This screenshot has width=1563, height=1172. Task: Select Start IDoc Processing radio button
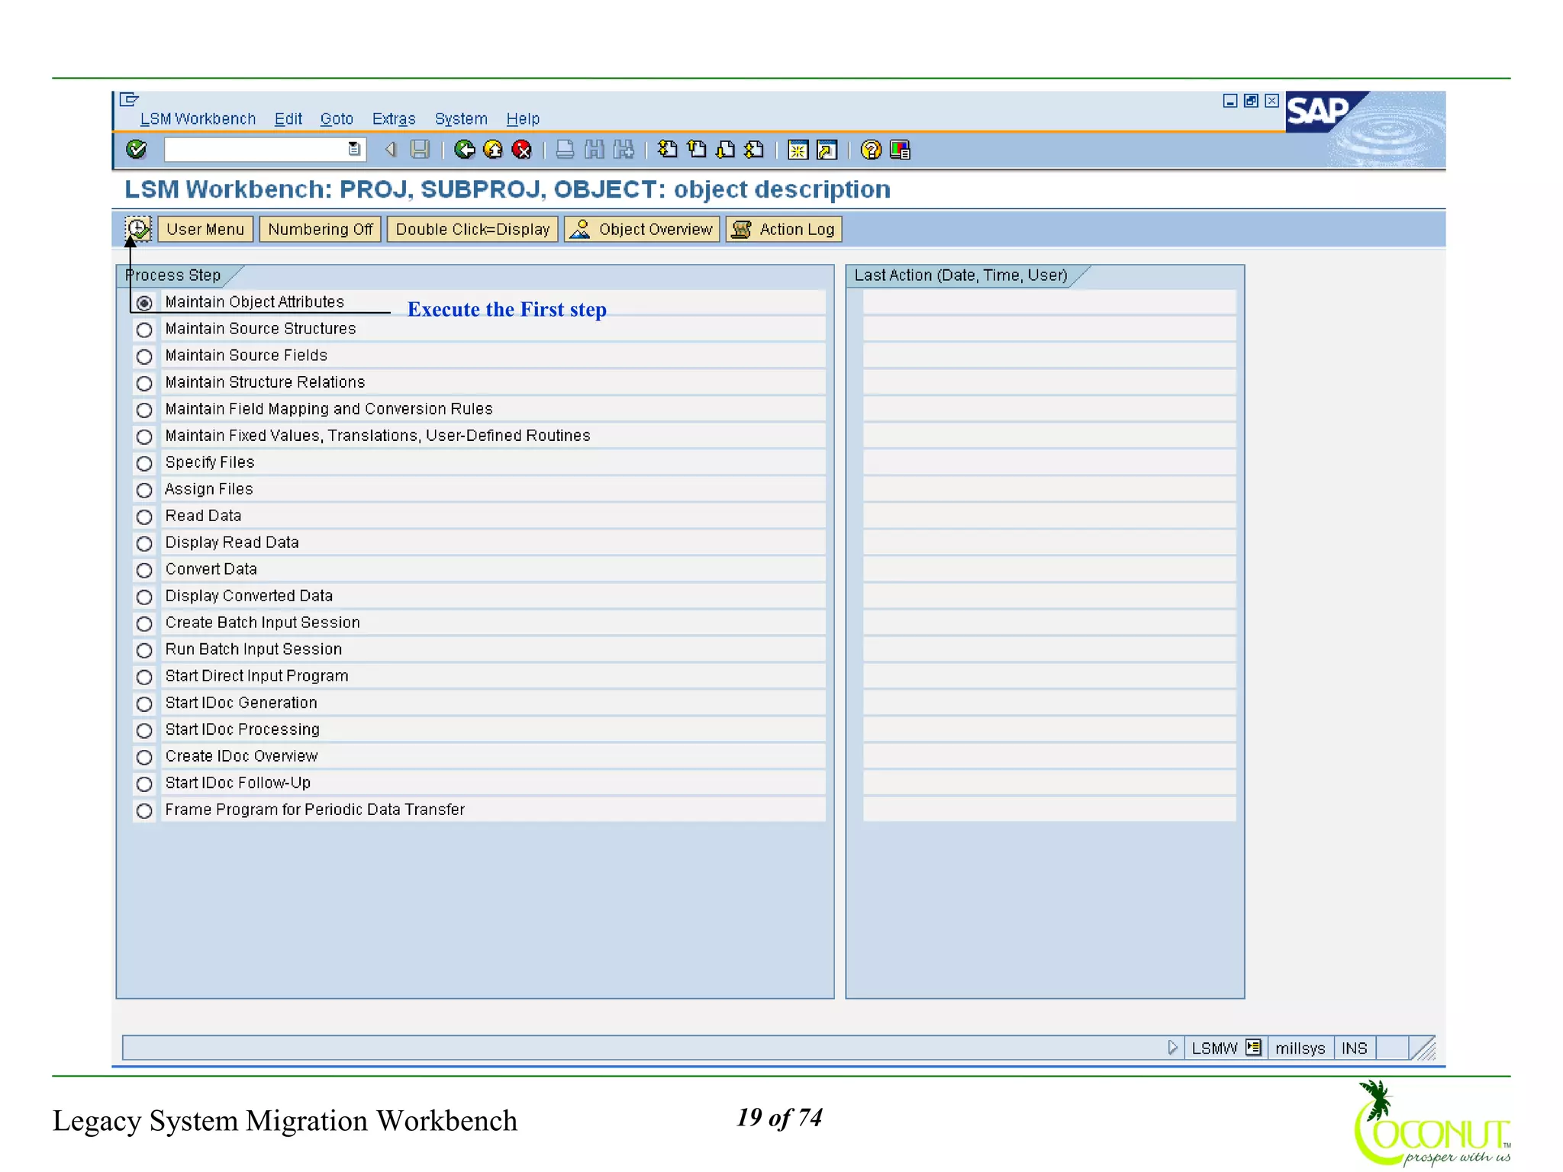click(x=144, y=730)
